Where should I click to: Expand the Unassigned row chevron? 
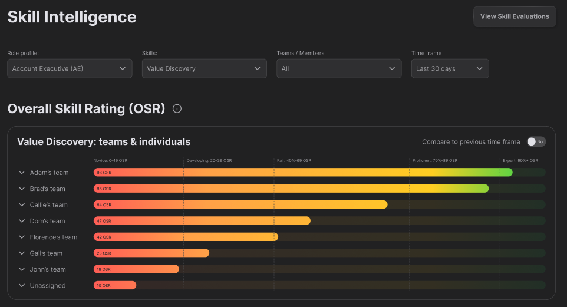click(x=22, y=285)
